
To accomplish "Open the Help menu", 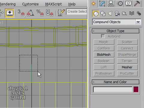I will click(x=72, y=4).
